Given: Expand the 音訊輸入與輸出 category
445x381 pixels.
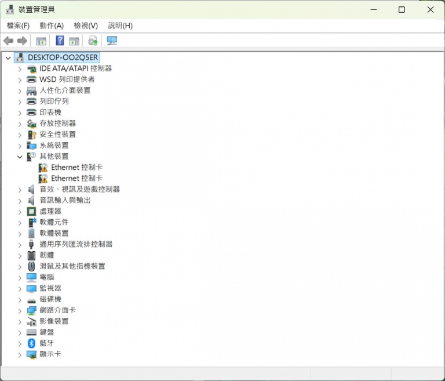Looking at the screenshot, I should point(20,201).
